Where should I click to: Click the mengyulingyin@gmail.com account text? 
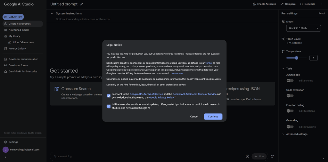(25, 150)
